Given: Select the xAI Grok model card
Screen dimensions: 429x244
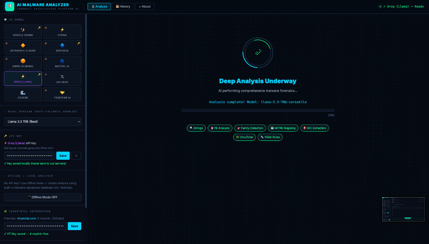Looking at the screenshot, I should click(x=62, y=78).
